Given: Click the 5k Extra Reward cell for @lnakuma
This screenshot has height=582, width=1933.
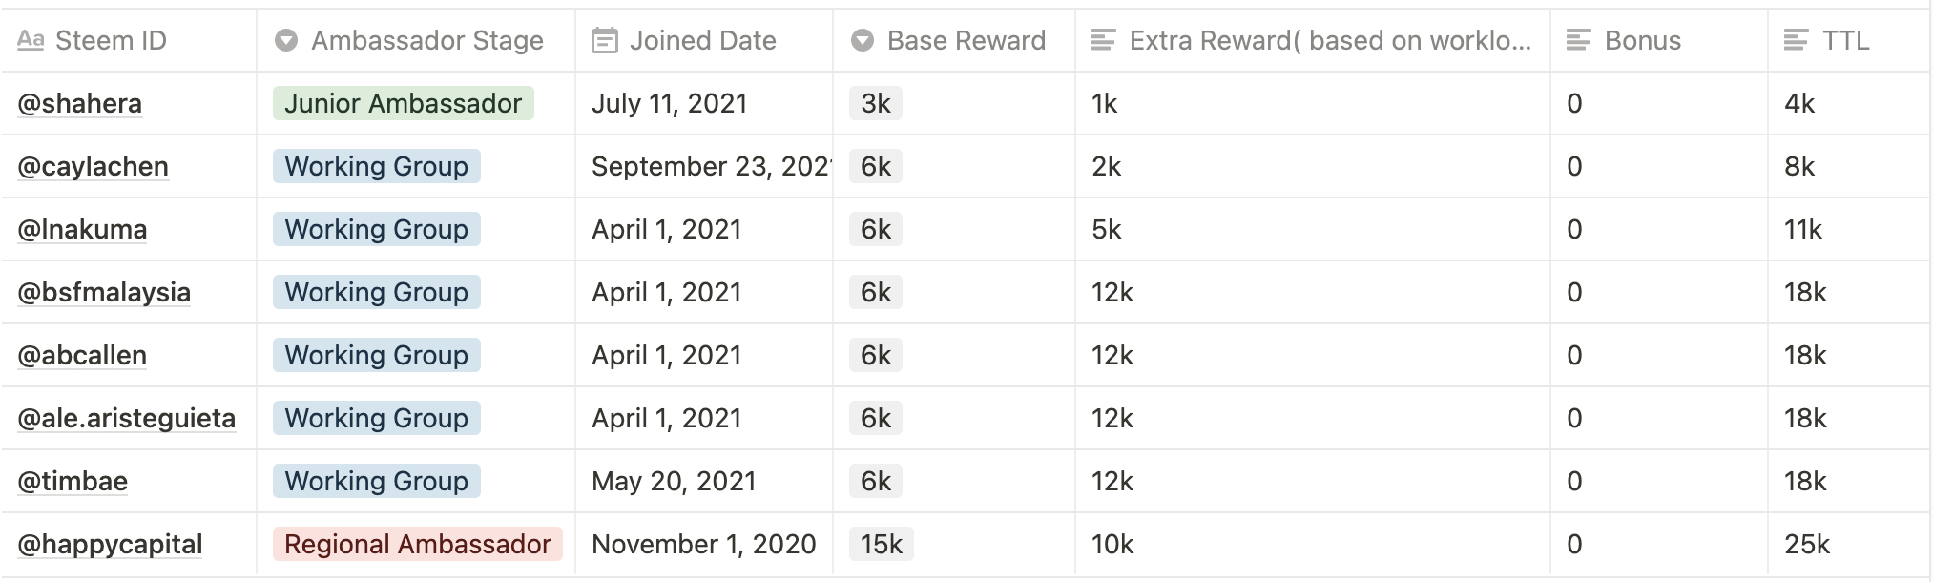Looking at the screenshot, I should pyautogui.click(x=1313, y=229).
